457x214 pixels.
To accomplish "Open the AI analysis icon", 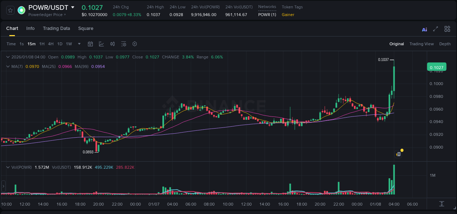I will (x=424, y=29).
